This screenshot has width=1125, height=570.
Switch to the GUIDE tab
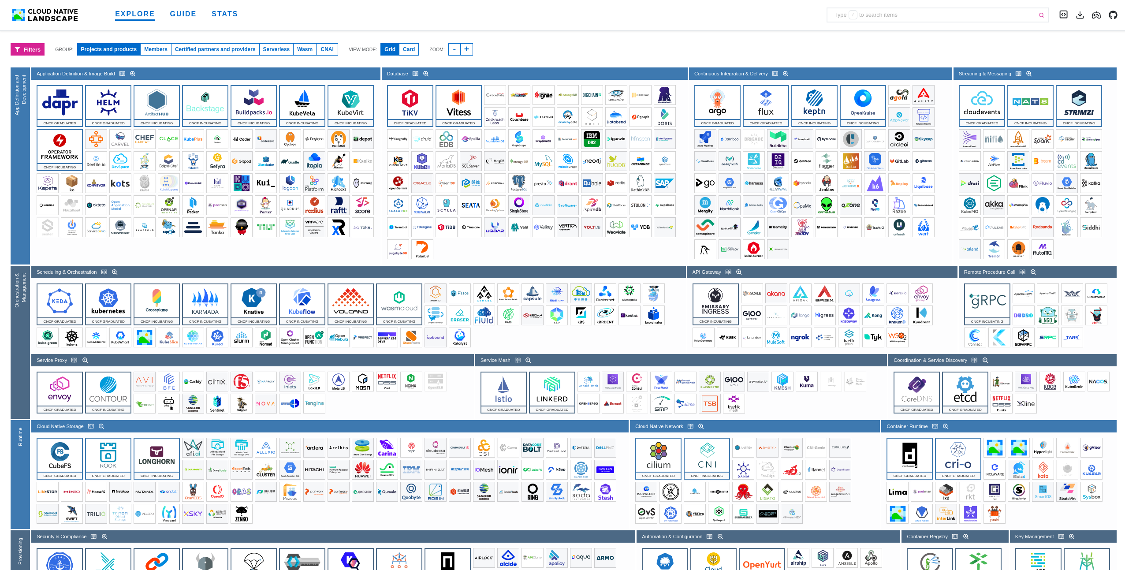(x=183, y=14)
